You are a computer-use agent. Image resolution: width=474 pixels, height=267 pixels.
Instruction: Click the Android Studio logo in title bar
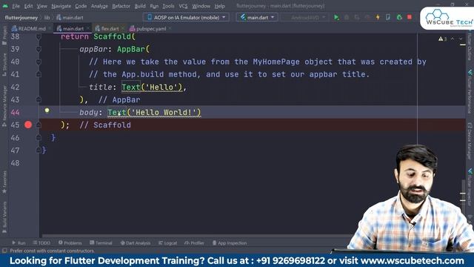pyautogui.click(x=5, y=6)
